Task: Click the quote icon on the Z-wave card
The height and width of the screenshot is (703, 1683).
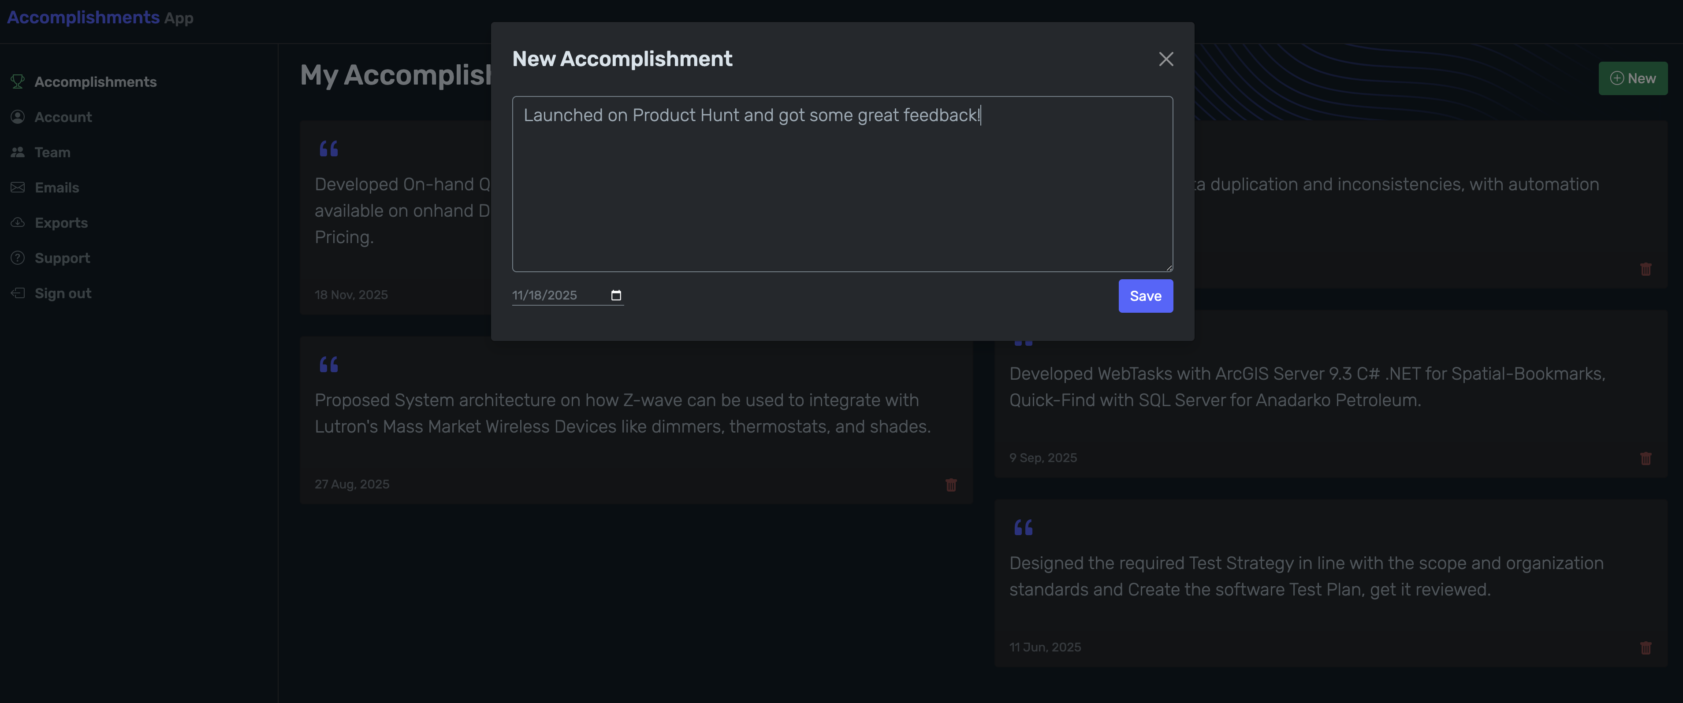Action: click(329, 365)
